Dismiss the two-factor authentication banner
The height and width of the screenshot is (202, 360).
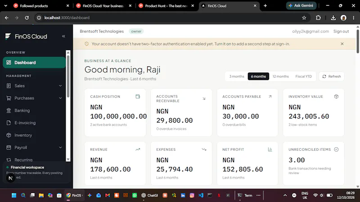point(342,44)
